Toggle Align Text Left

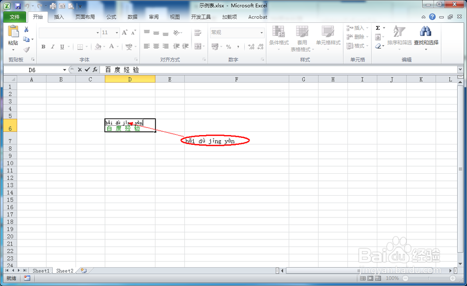pos(147,46)
